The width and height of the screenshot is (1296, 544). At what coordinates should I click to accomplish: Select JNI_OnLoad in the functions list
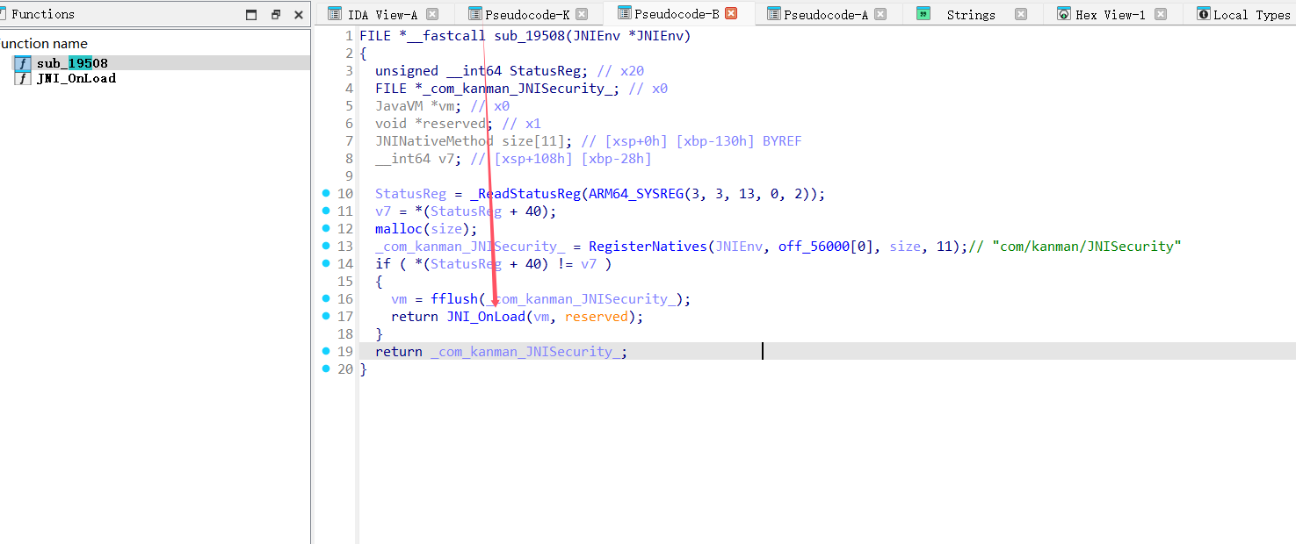76,78
